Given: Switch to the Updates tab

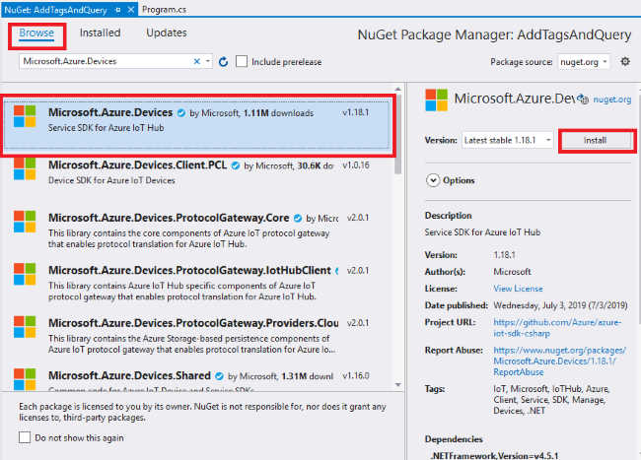Looking at the screenshot, I should 166,33.
